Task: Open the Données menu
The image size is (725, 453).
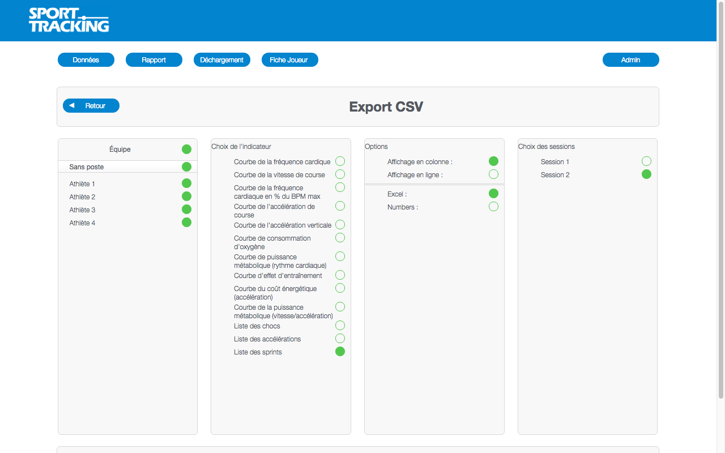Action: tap(86, 60)
